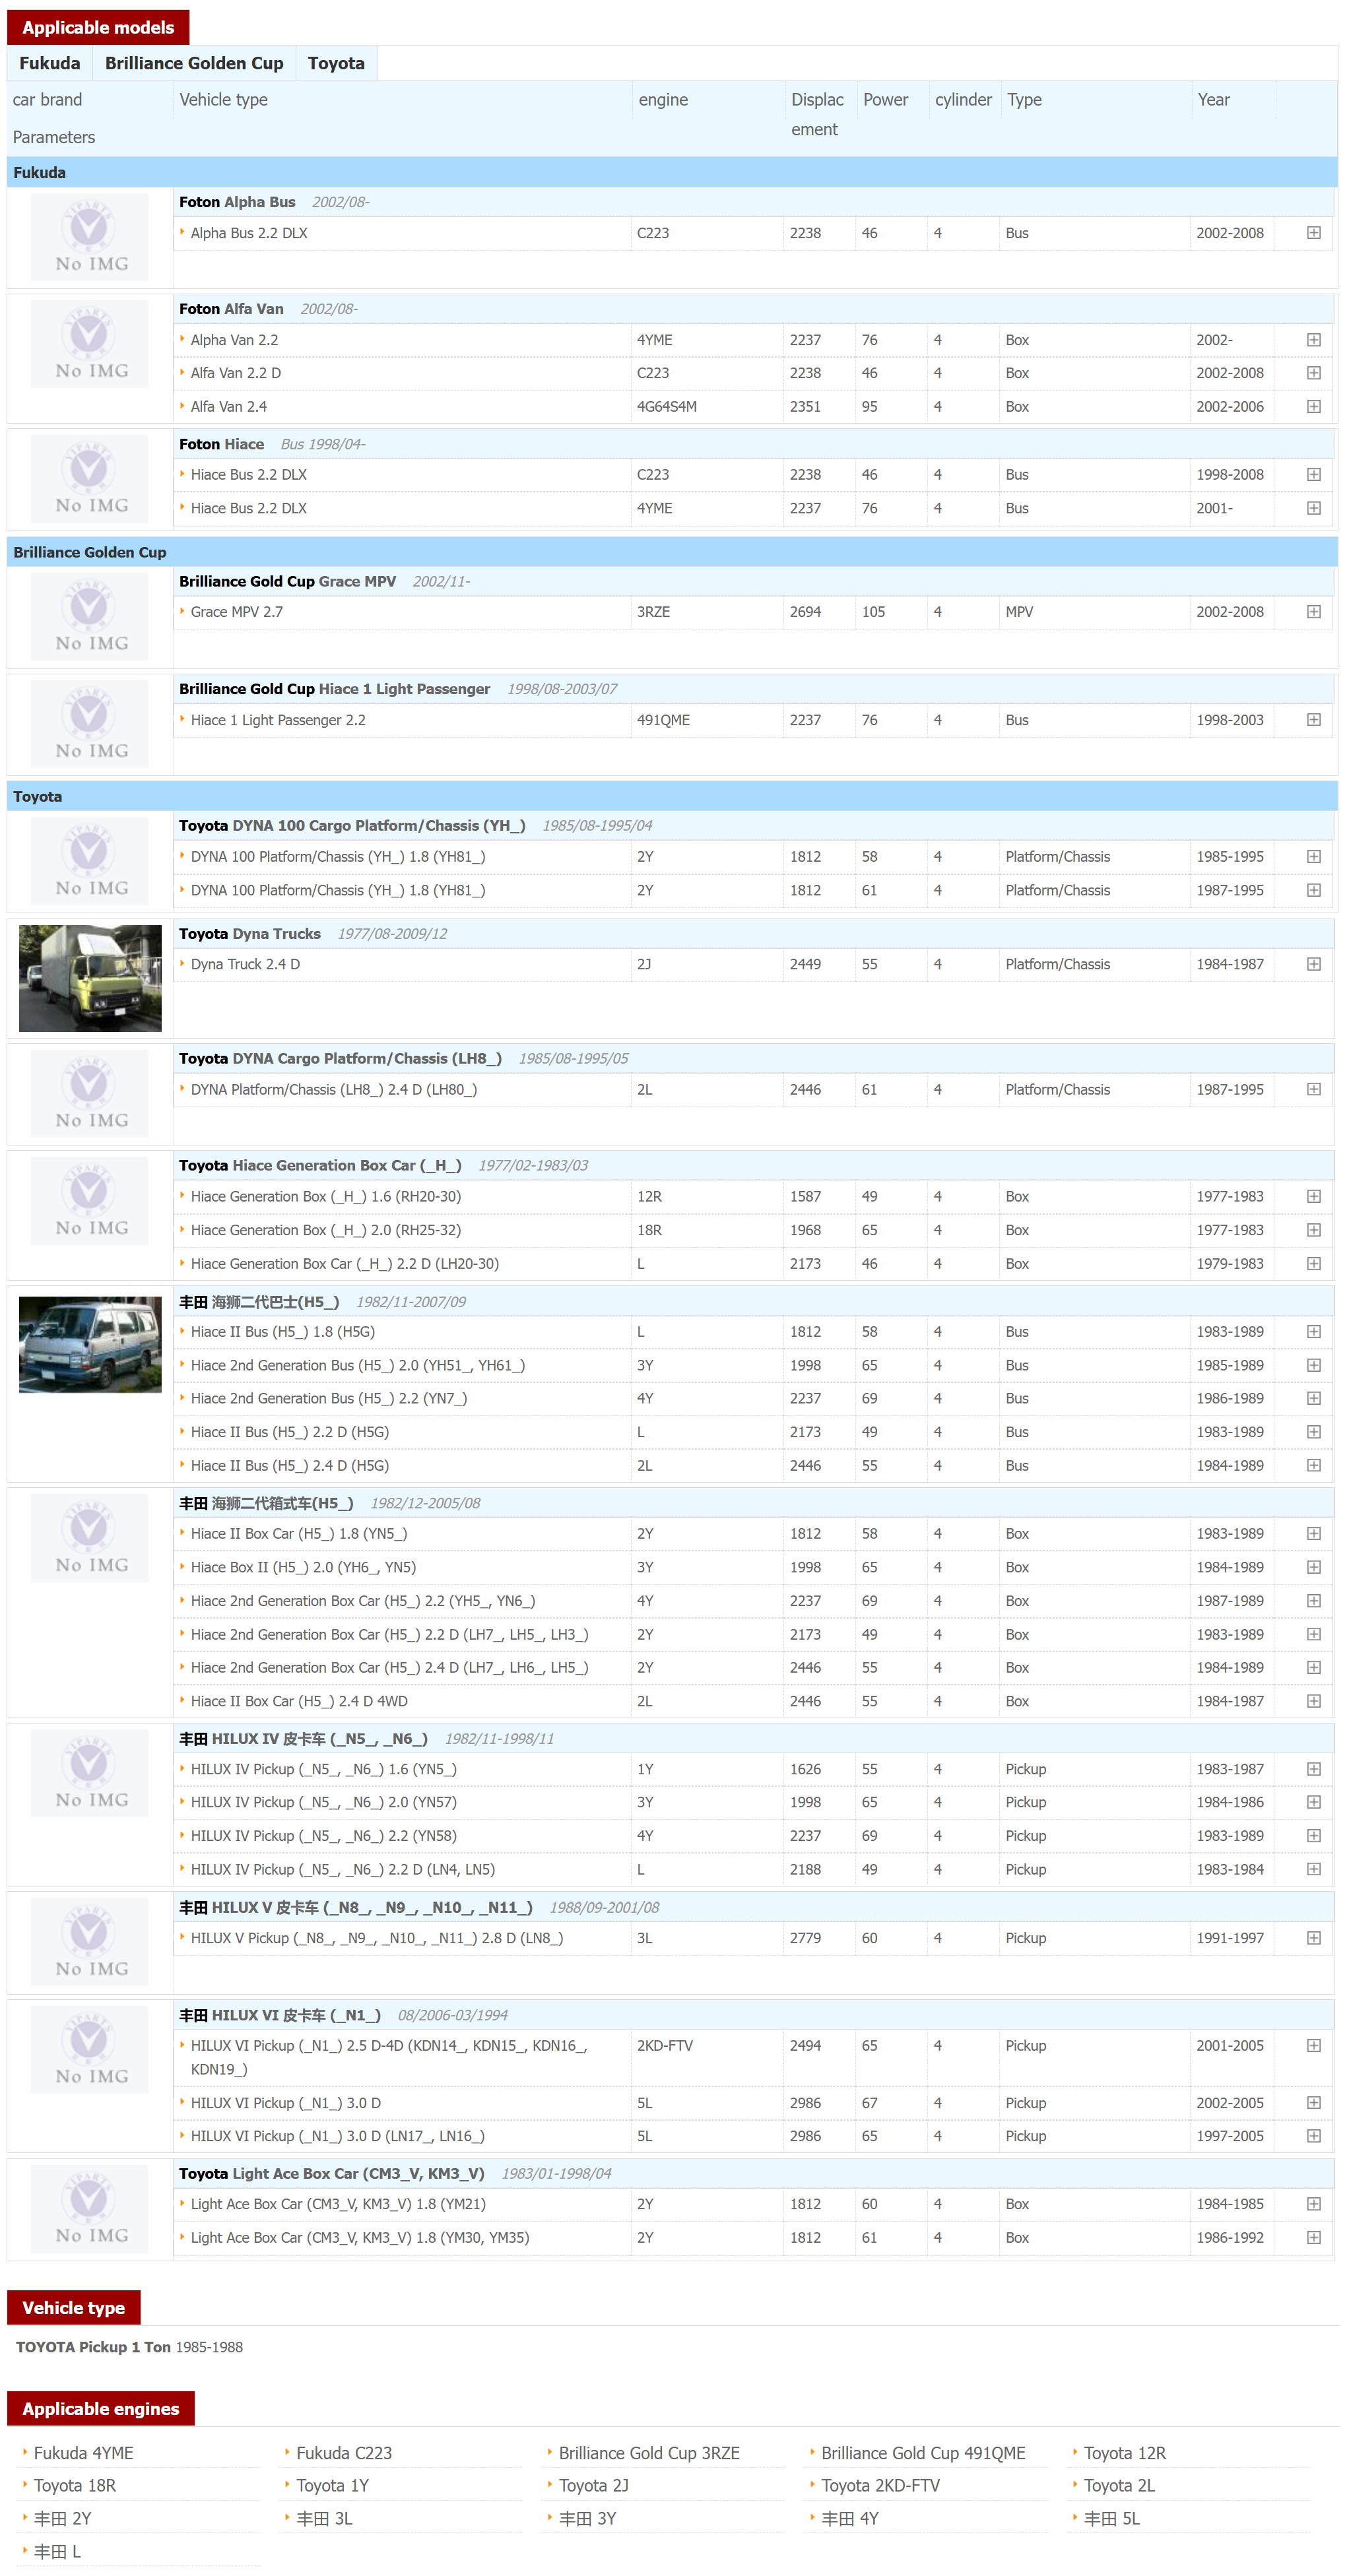The image size is (1349, 2576).
Task: Click plus icon for HILUX IV Pickup 1.6 row
Action: 1313,1769
